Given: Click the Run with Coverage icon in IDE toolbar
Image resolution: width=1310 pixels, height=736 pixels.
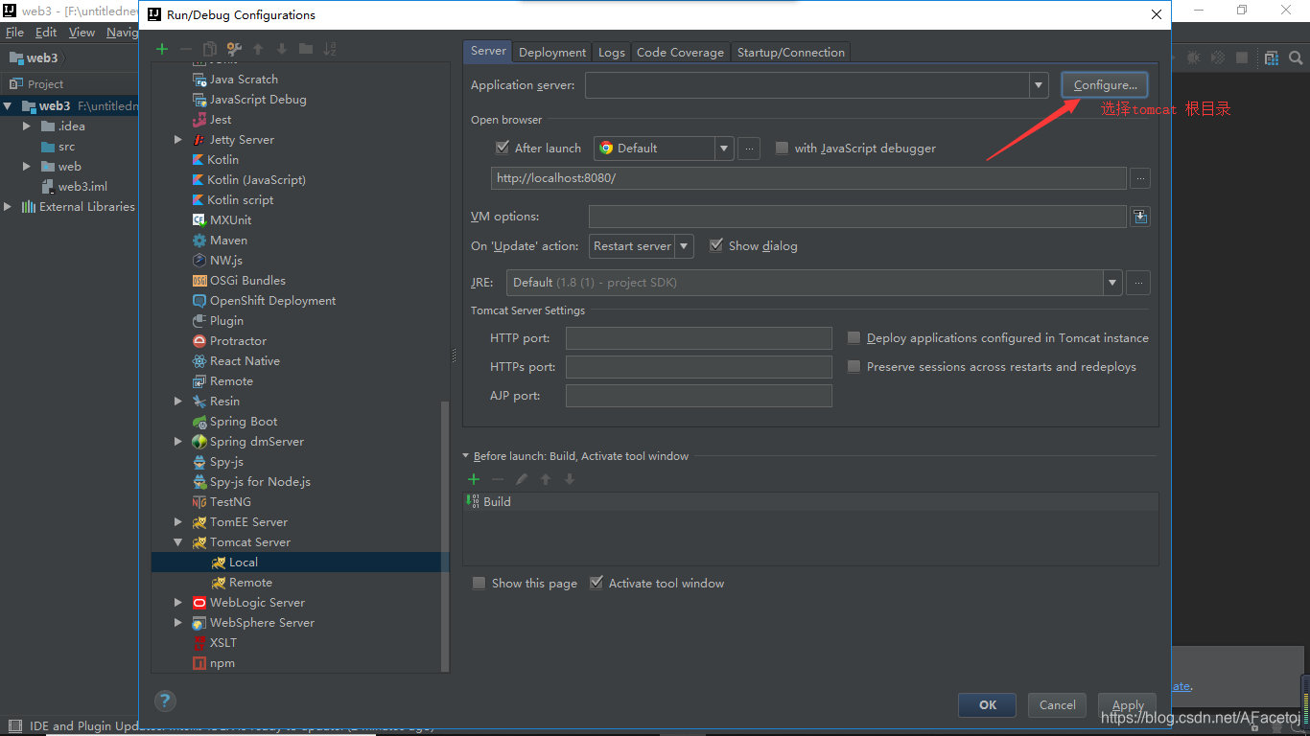Looking at the screenshot, I should click(x=1218, y=58).
